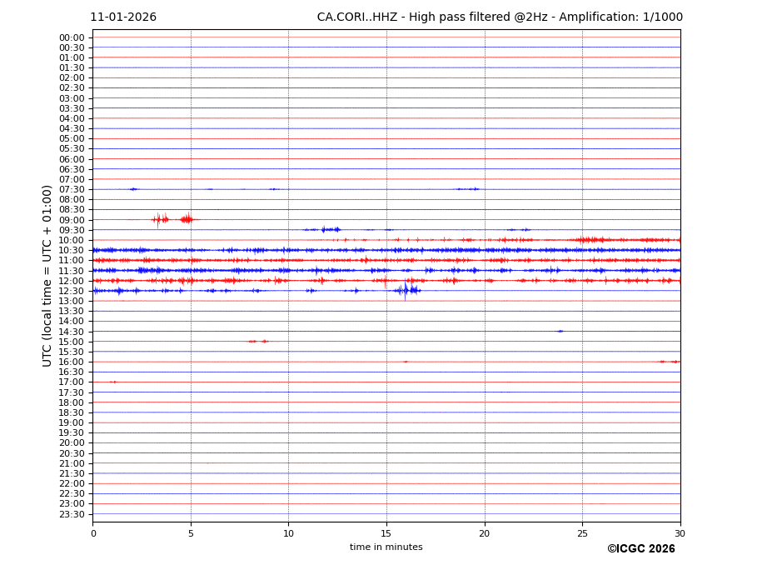This screenshot has width=772, height=580.
Task: Click the 15 minute x-axis tick label
Action: [x=386, y=533]
